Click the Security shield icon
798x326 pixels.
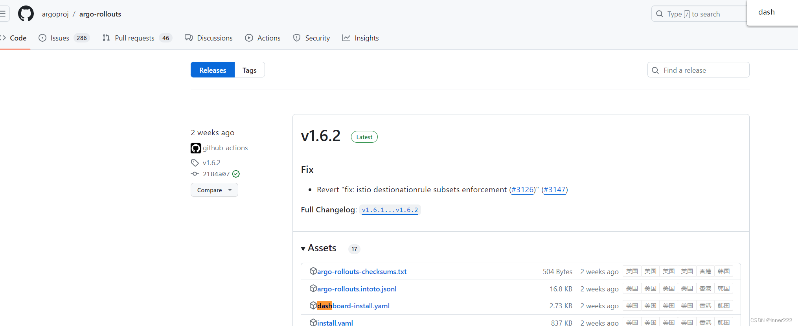pyautogui.click(x=297, y=38)
